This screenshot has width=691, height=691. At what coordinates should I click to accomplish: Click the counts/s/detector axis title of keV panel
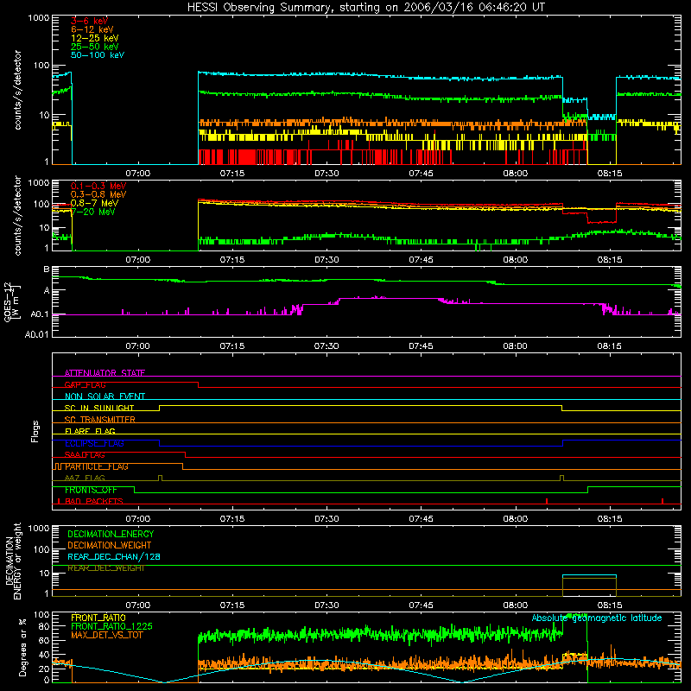17,90
